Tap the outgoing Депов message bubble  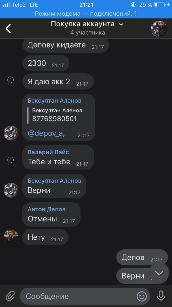(142, 258)
